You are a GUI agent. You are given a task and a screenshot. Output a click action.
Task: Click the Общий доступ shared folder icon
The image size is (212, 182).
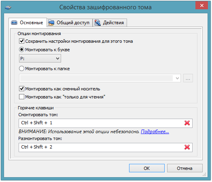click(51, 23)
